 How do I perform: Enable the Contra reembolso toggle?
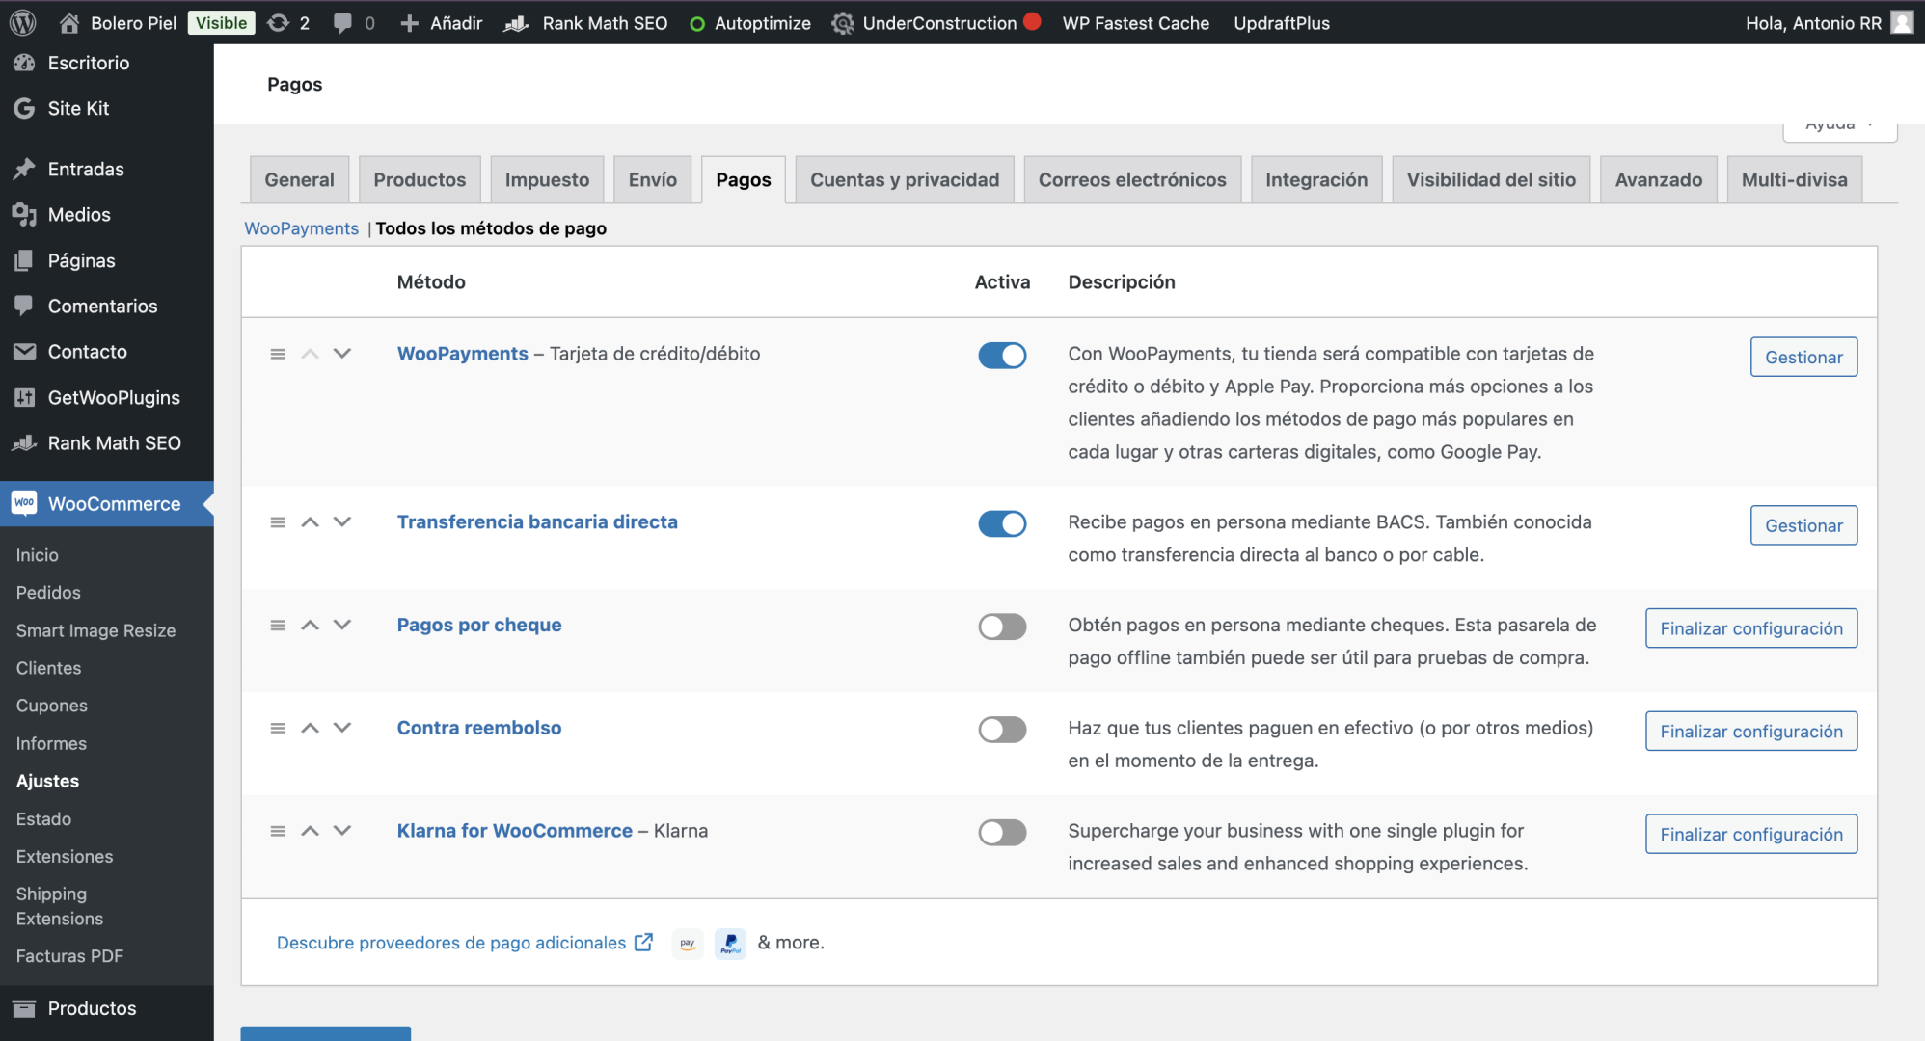coord(1002,730)
